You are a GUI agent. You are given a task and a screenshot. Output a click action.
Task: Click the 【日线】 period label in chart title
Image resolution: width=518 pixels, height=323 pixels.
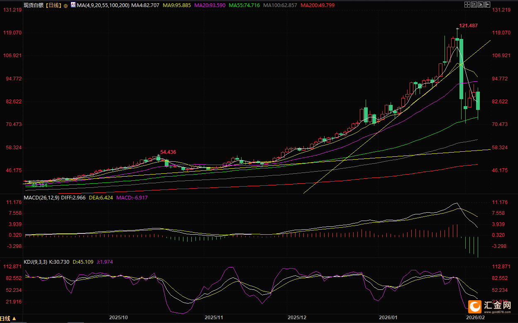(52, 5)
